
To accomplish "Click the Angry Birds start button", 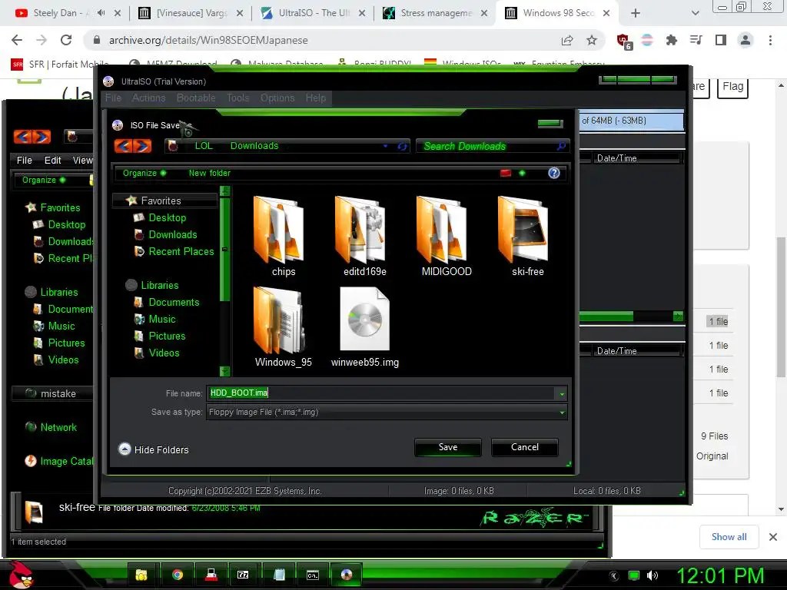I will pos(21,575).
